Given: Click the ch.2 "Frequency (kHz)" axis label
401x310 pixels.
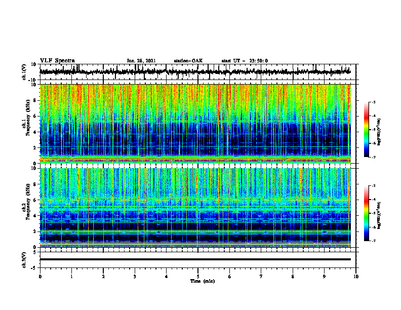Looking at the screenshot, I should 28,202.
